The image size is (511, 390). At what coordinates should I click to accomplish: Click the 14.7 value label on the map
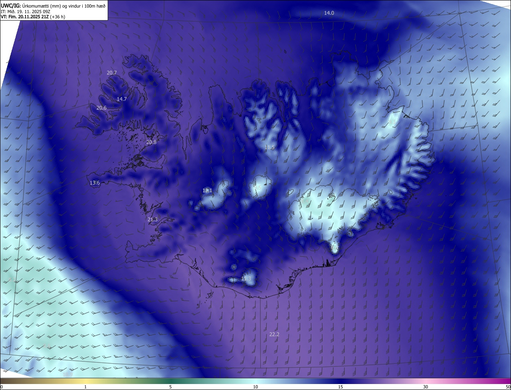click(x=122, y=99)
